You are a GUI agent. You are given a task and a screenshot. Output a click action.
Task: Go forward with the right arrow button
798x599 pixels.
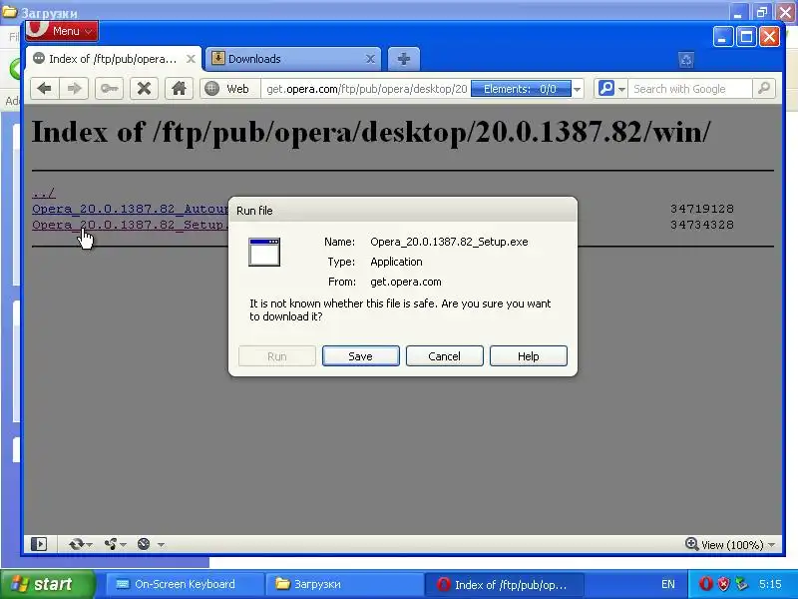[74, 89]
